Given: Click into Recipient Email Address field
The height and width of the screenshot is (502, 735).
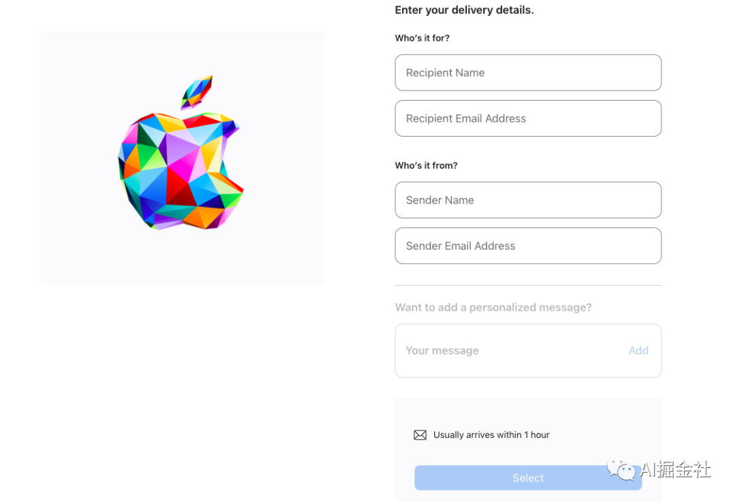Looking at the screenshot, I should [528, 118].
